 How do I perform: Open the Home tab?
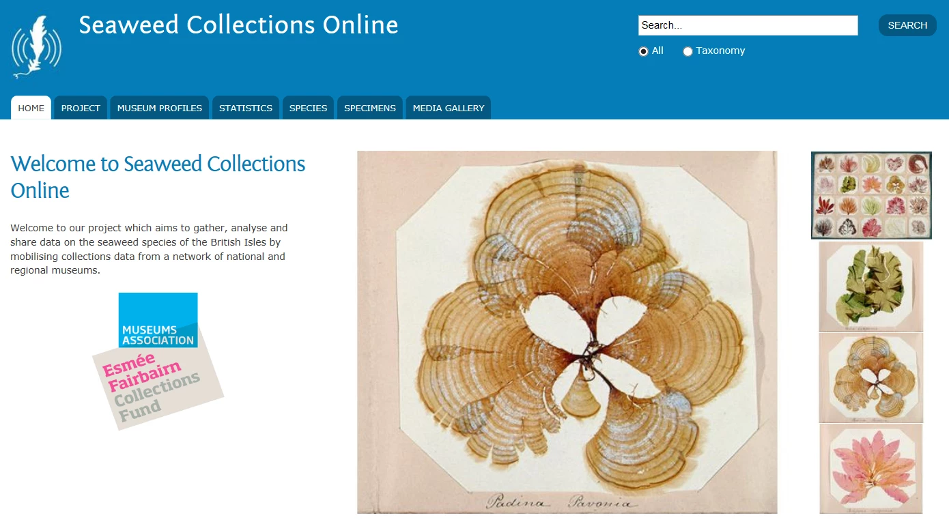[x=31, y=108]
